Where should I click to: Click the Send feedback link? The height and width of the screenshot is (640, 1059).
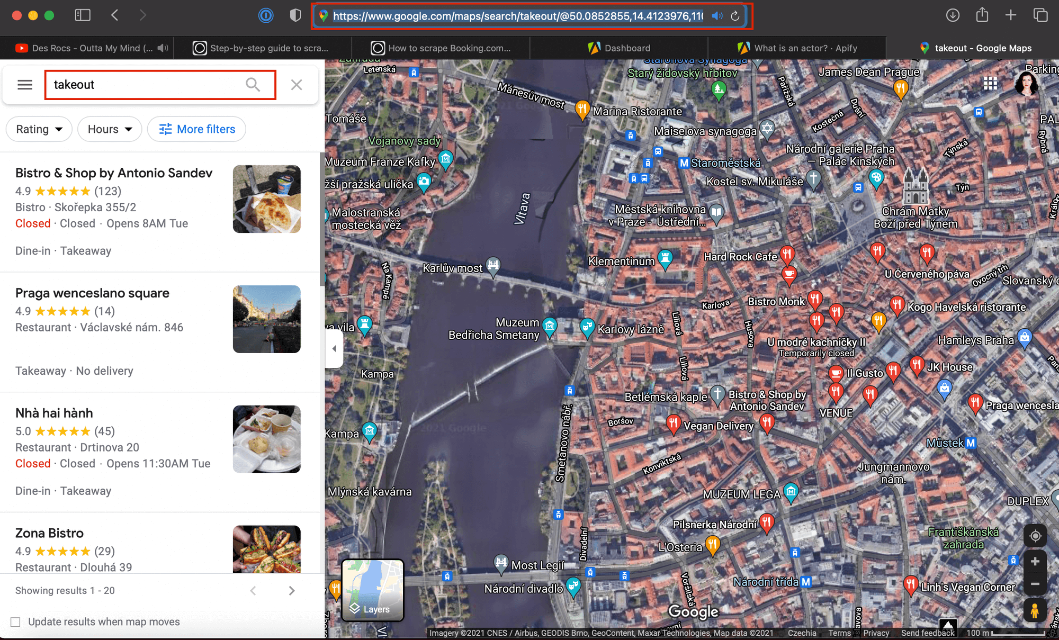[x=927, y=633]
